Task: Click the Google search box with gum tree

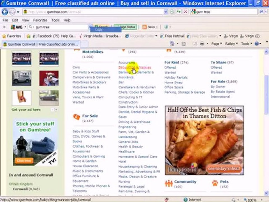Action: coord(224,12)
